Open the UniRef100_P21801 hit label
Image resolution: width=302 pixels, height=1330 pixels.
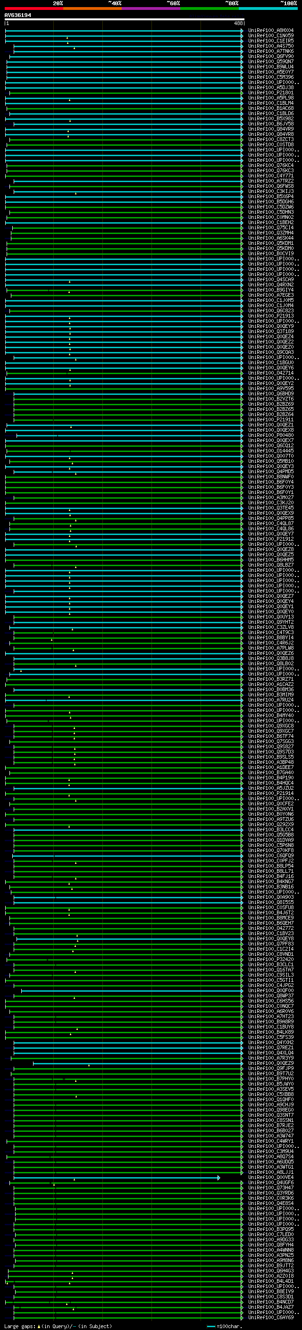pyautogui.click(x=270, y=93)
